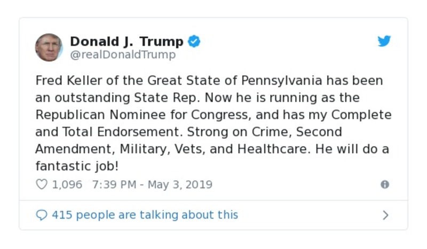Open the profile avatar photo
This screenshot has width=427, height=249.
49,47
